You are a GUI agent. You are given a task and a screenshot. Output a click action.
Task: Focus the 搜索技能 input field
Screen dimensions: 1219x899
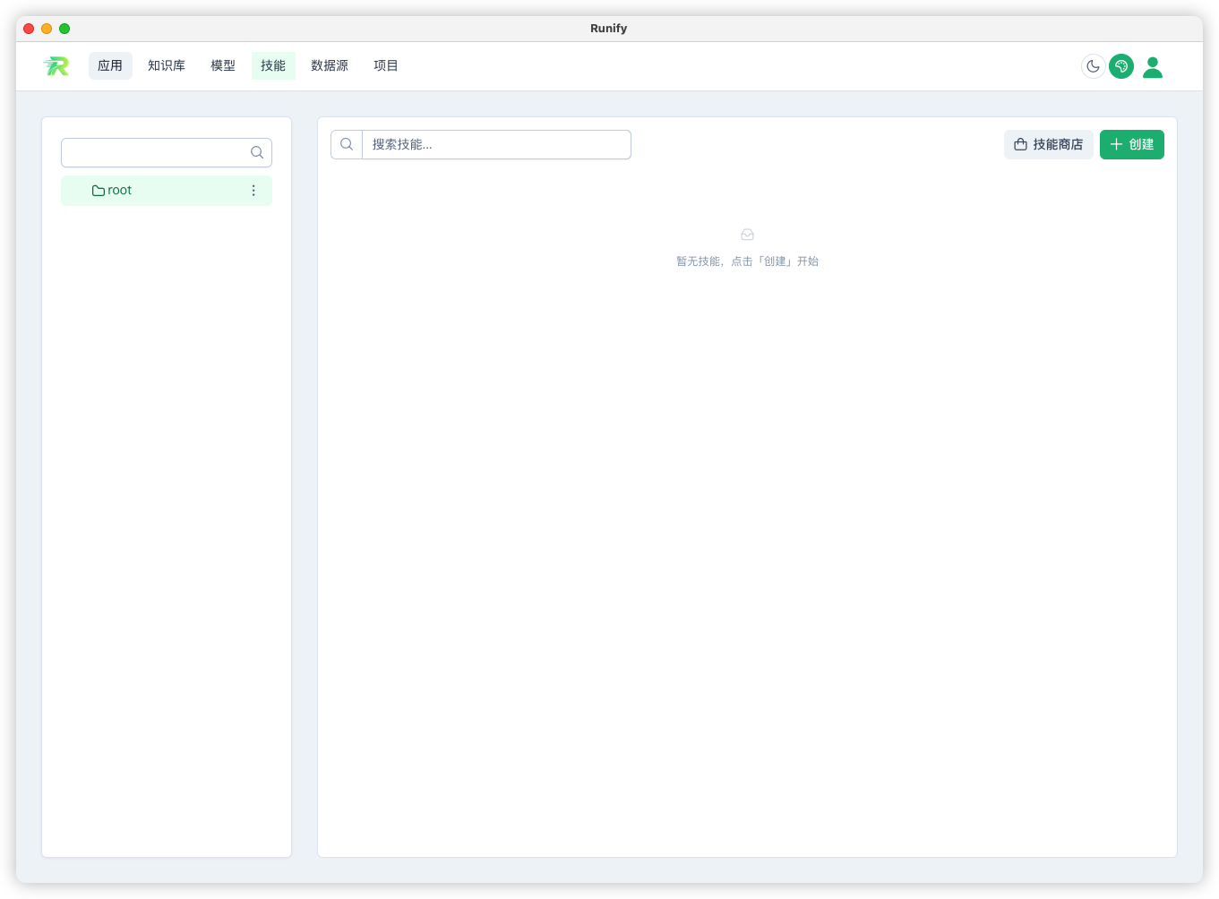click(496, 144)
